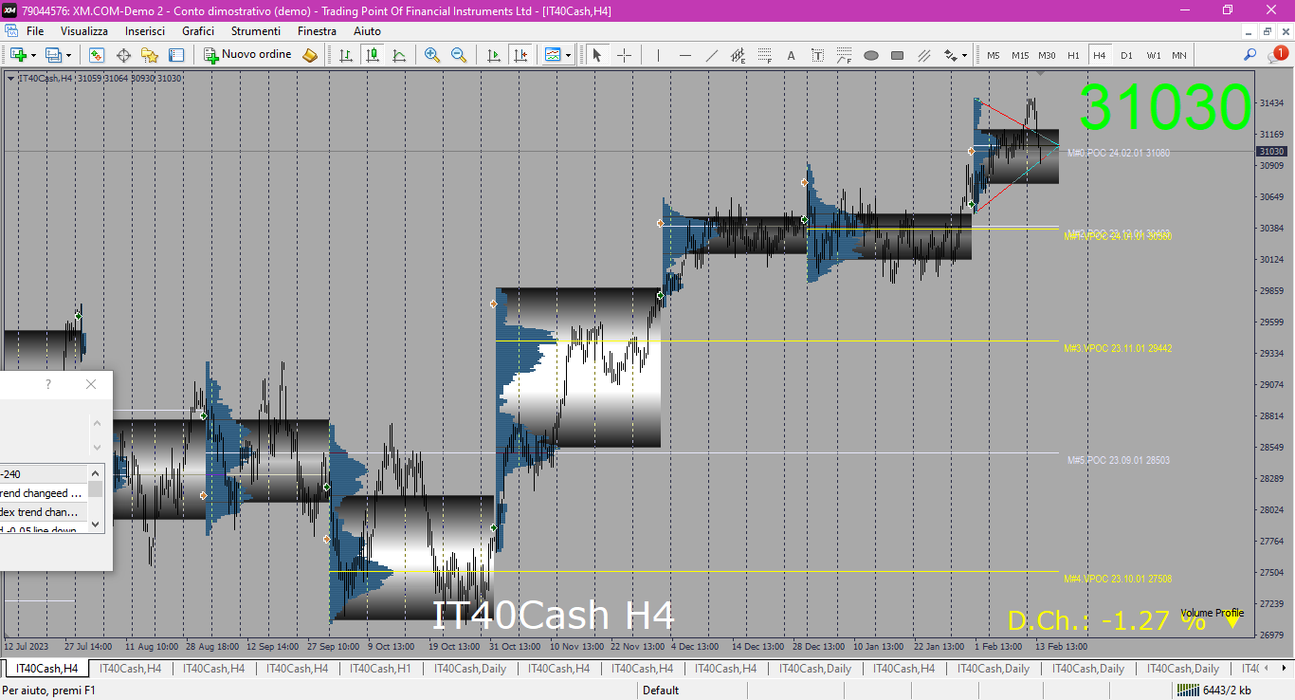Select the Fibonacci arc tool icon

[844, 55]
